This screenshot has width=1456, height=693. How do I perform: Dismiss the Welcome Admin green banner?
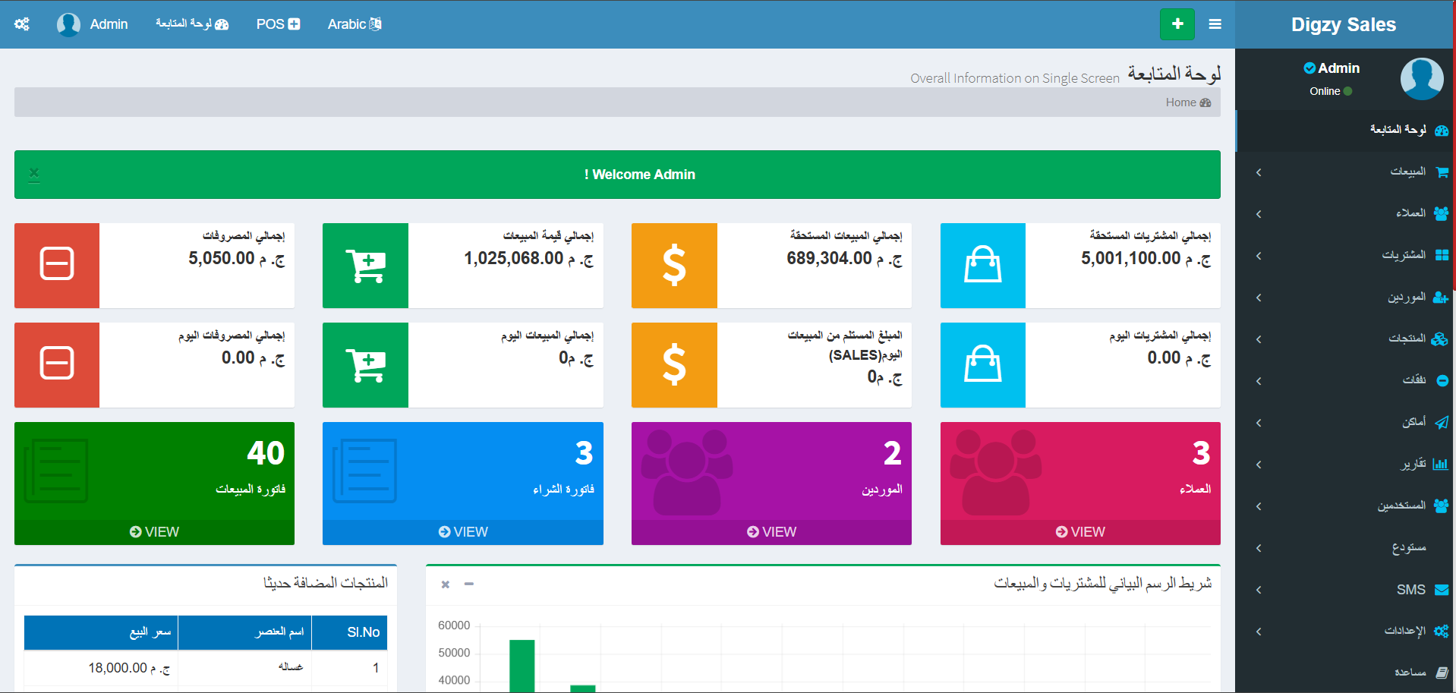(x=34, y=174)
